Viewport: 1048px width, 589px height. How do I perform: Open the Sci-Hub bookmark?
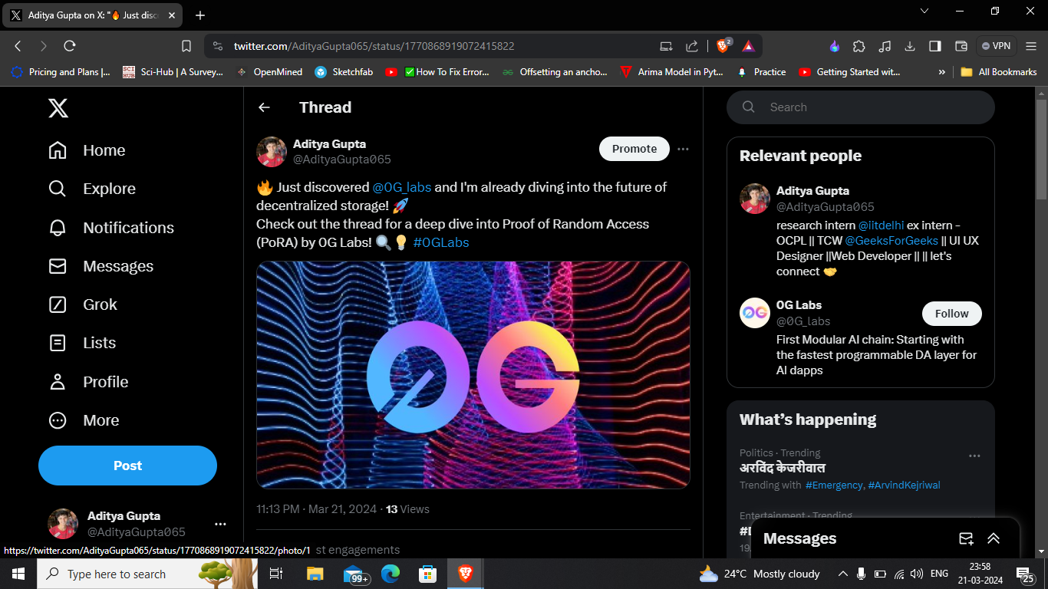pos(173,72)
